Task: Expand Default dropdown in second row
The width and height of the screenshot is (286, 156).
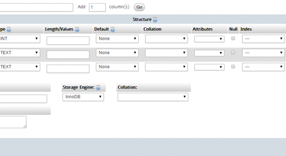Action: coord(117,53)
